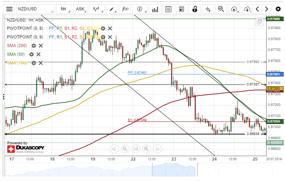
Task: Open the Dukascopy Swiss Banking Group logo
Action: (x=26, y=149)
